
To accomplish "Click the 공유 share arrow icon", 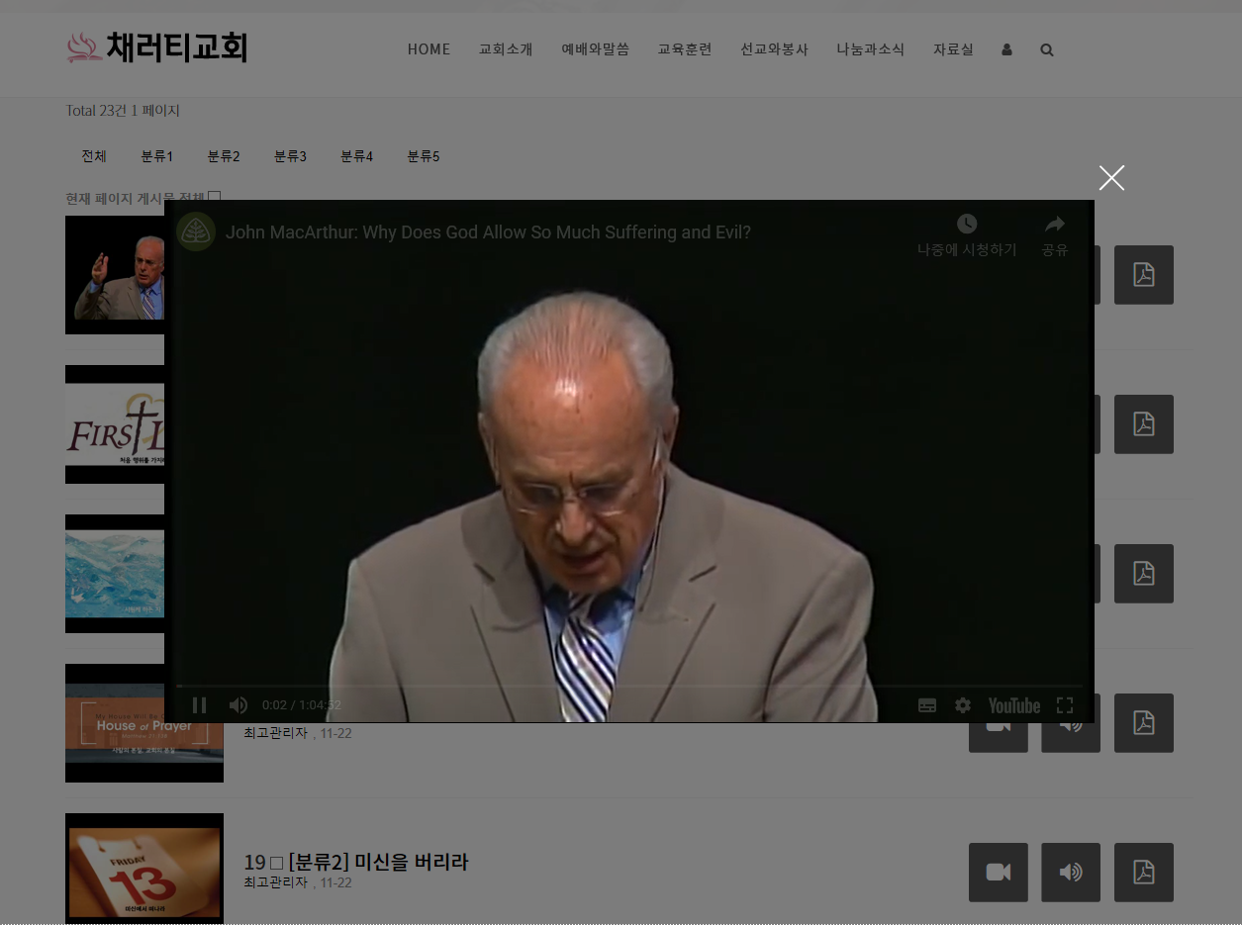I will [x=1055, y=225].
